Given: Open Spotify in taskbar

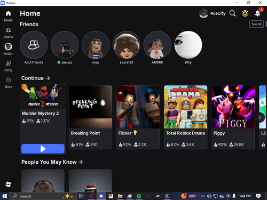Looking at the screenshot, I should coord(139,196).
